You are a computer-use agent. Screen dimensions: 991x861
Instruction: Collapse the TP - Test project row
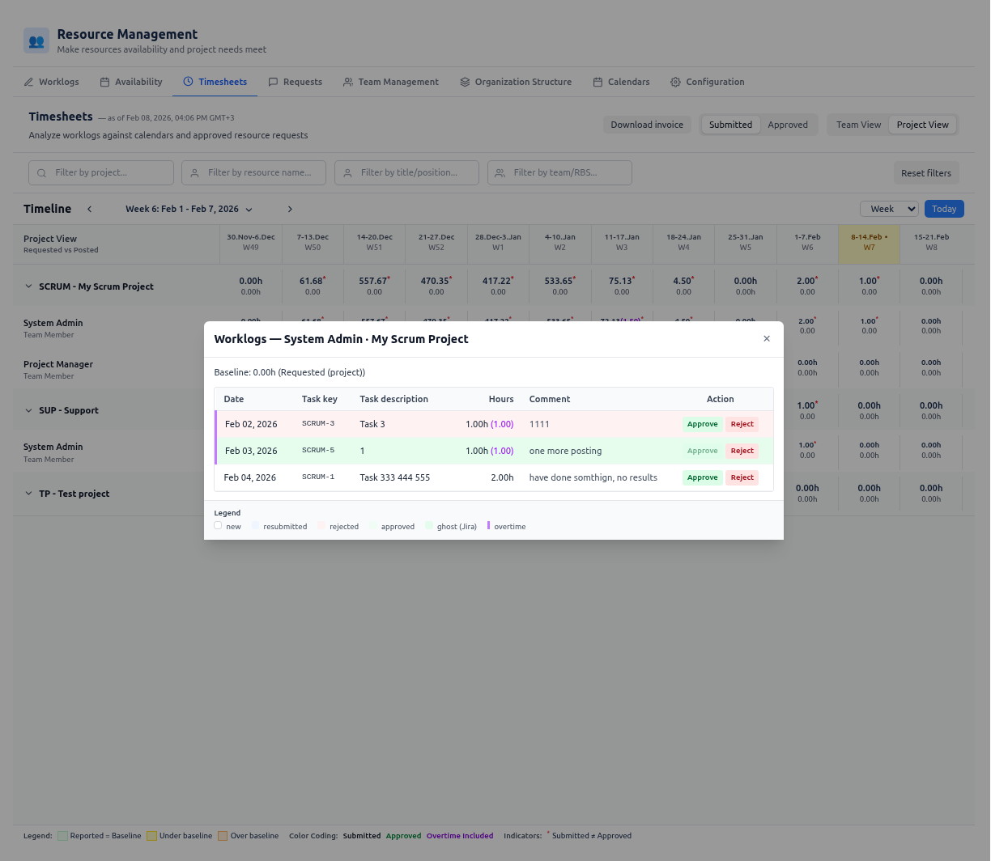tap(27, 494)
